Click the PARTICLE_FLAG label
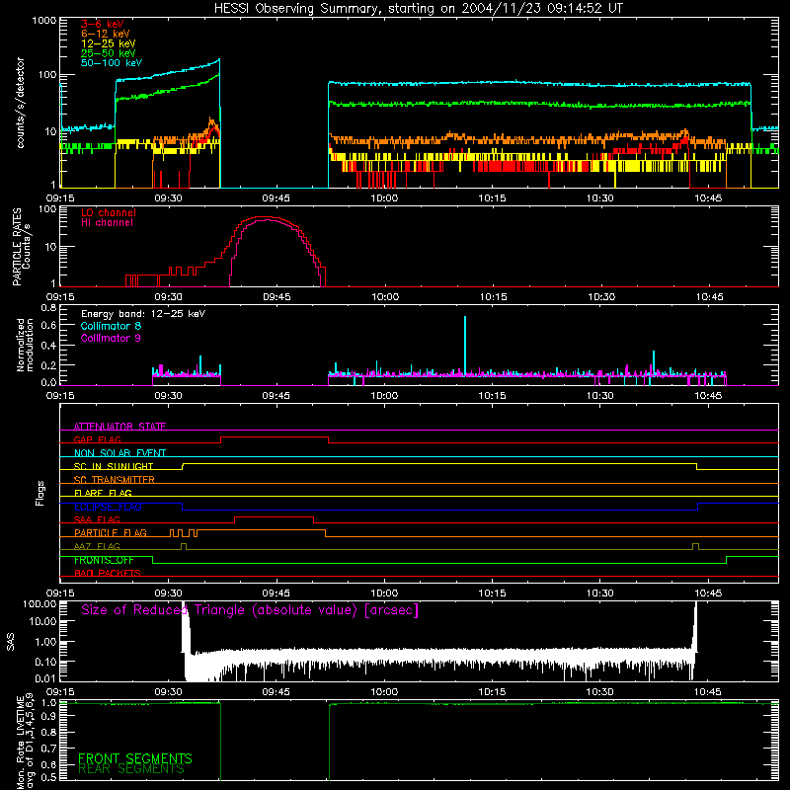The width and height of the screenshot is (790, 790). 111,533
